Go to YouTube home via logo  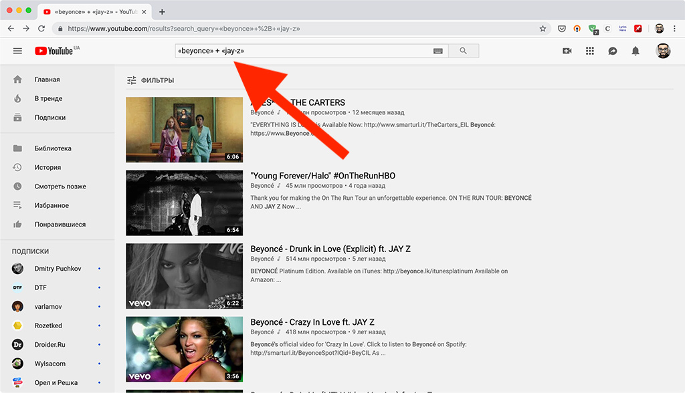[x=54, y=51]
